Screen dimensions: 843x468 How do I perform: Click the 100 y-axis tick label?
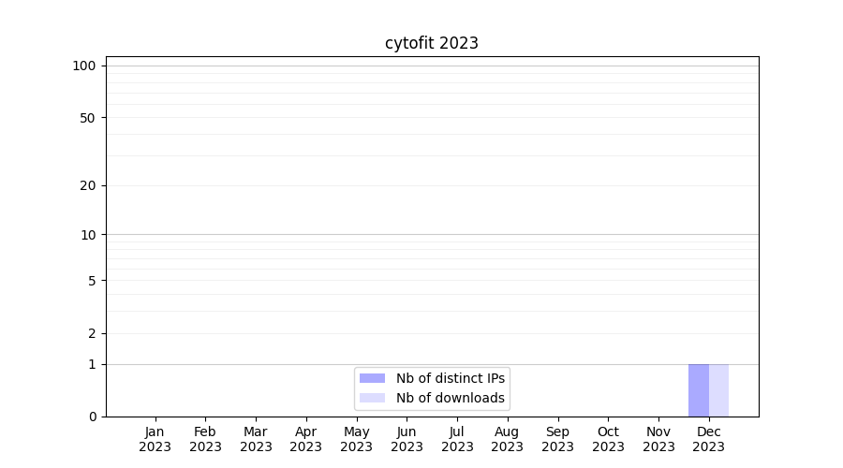pyautogui.click(x=84, y=66)
